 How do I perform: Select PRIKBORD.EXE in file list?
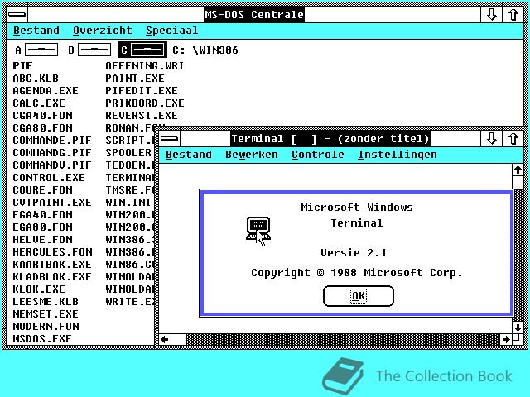click(145, 103)
